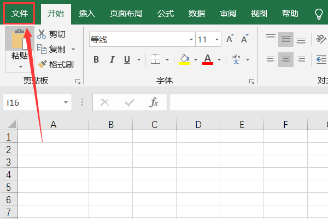This screenshot has height=219, width=328.
Task: Apply cell borders icon
Action: (x=155, y=59)
